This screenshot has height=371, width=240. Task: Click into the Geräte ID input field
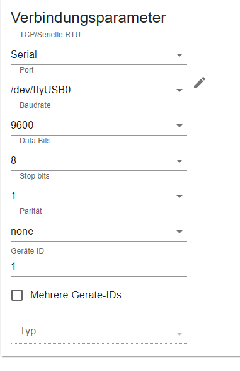pos(99,267)
